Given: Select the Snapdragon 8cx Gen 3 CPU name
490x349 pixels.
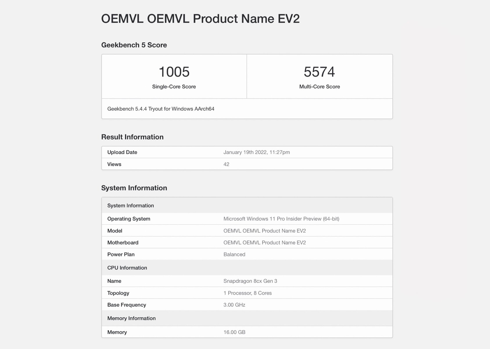Looking at the screenshot, I should click(x=250, y=281).
